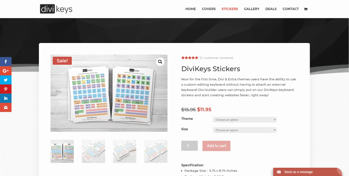Image resolution: width=349 pixels, height=176 pixels.
Task: Share the page by email icon
Action: pos(6,107)
